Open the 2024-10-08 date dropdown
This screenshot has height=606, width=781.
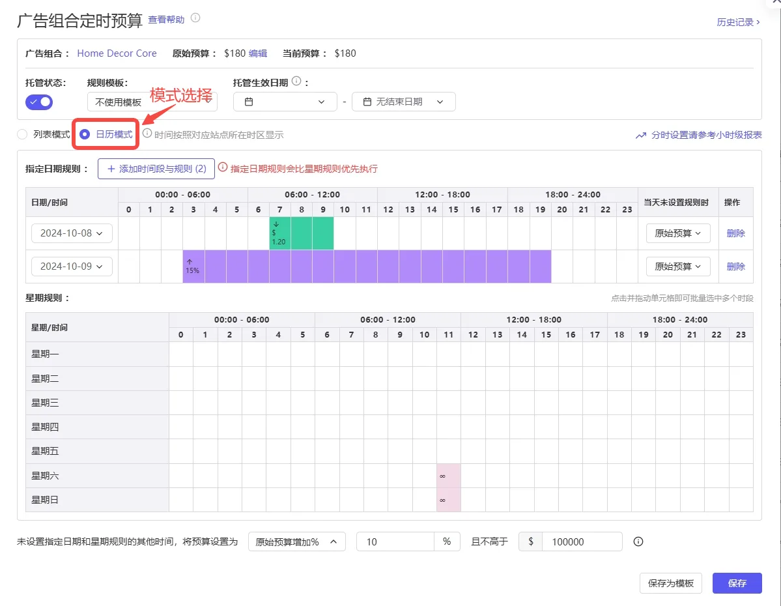point(72,233)
